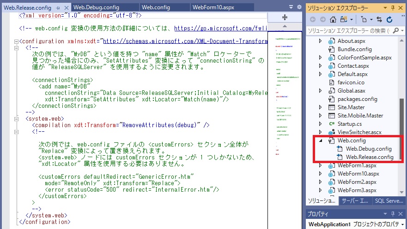Select the About.aspx file icon
The width and height of the screenshot is (407, 229).
(331, 41)
